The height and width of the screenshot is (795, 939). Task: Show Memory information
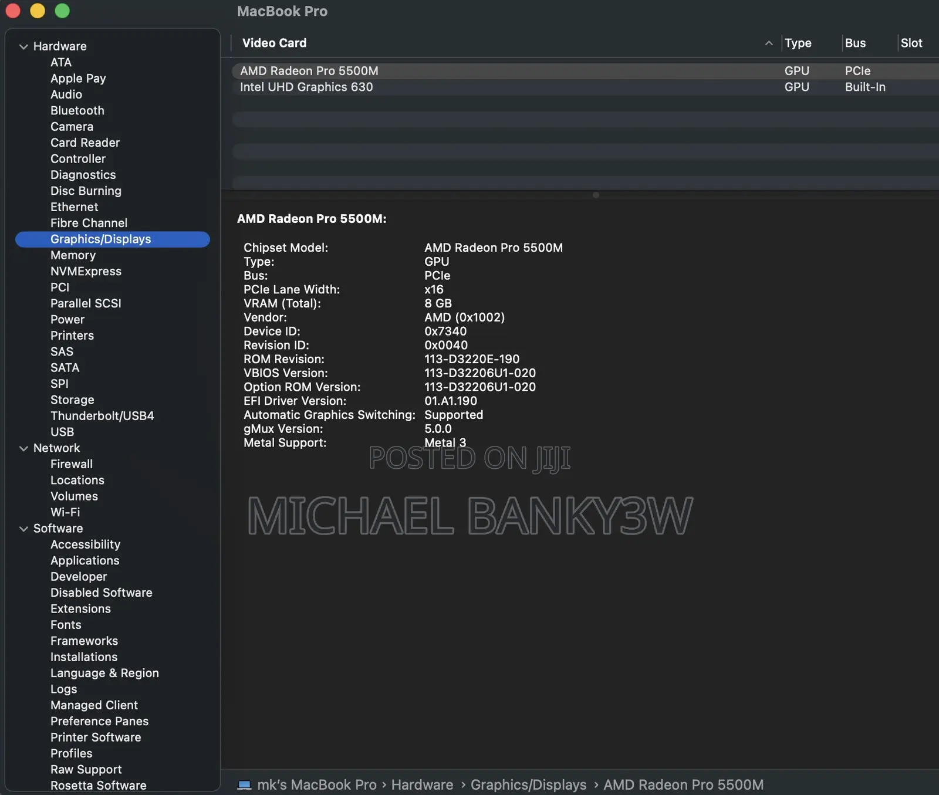pos(73,255)
